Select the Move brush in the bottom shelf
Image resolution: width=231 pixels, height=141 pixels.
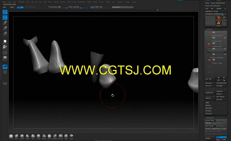(16, 137)
